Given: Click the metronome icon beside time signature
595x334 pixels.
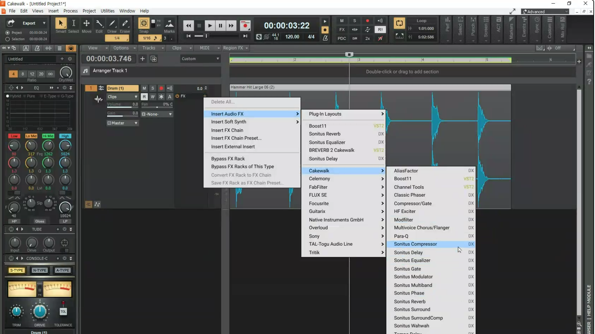Looking at the screenshot, I should coord(325,38).
